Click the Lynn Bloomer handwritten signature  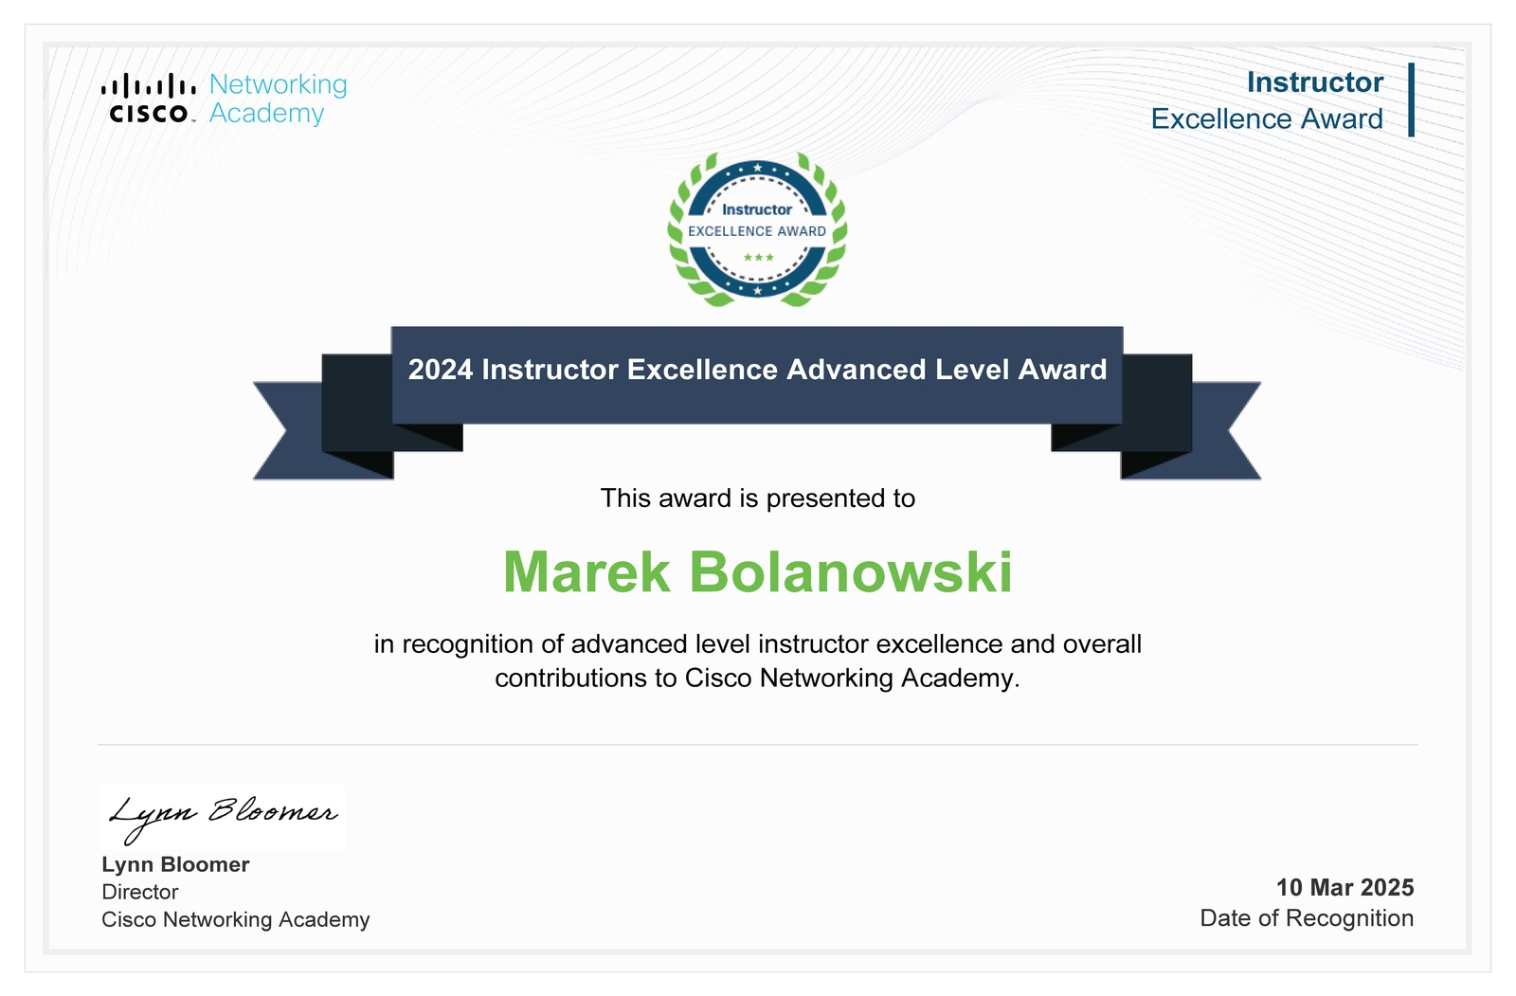coord(223,816)
